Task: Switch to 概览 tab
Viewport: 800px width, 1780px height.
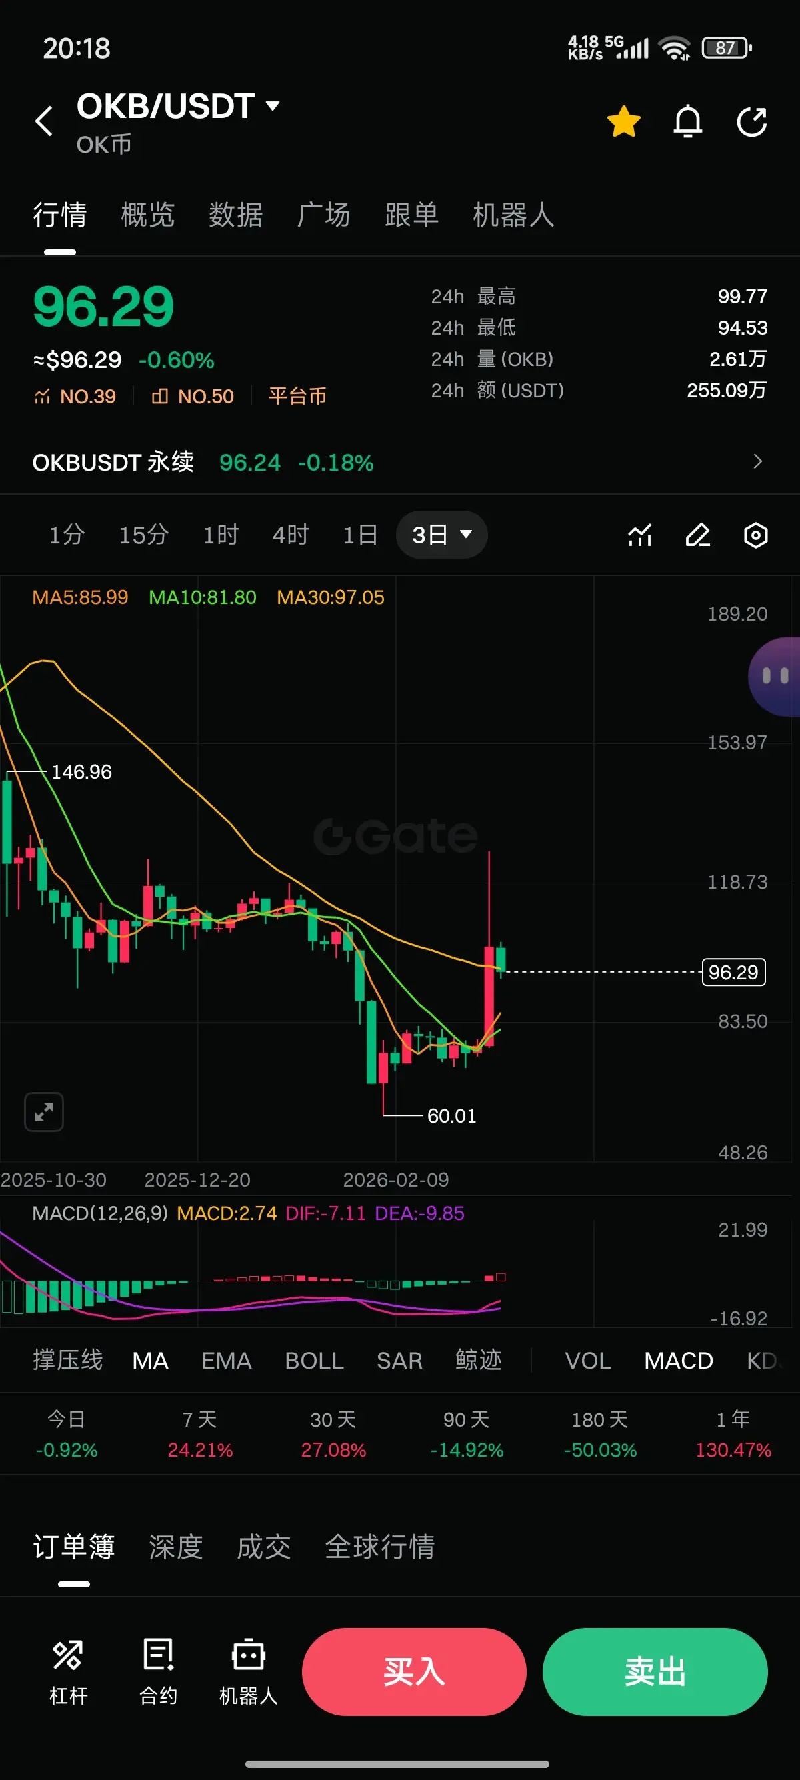Action: click(x=147, y=215)
